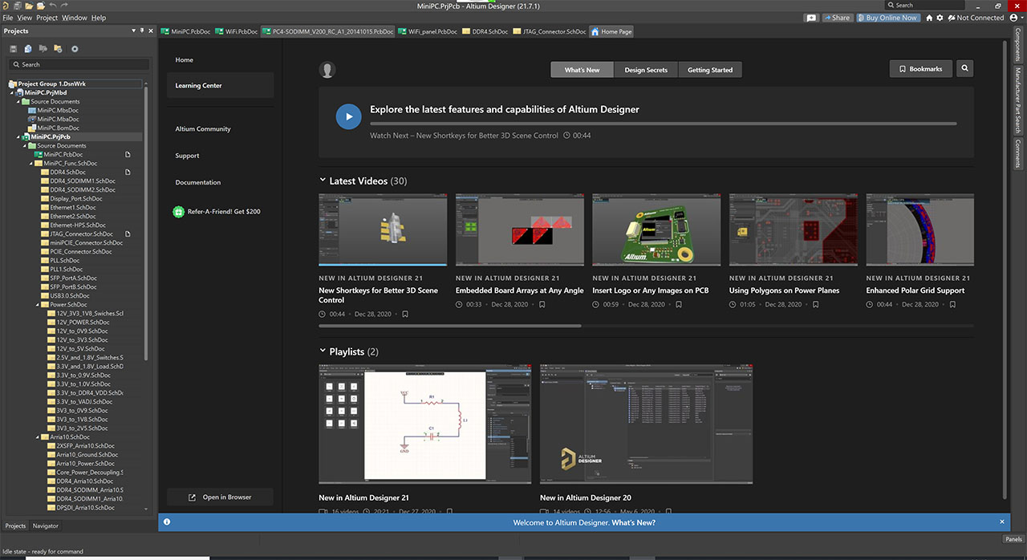The width and height of the screenshot is (1027, 560).
Task: Click the feedback bubble icon left of Share
Action: point(811,17)
